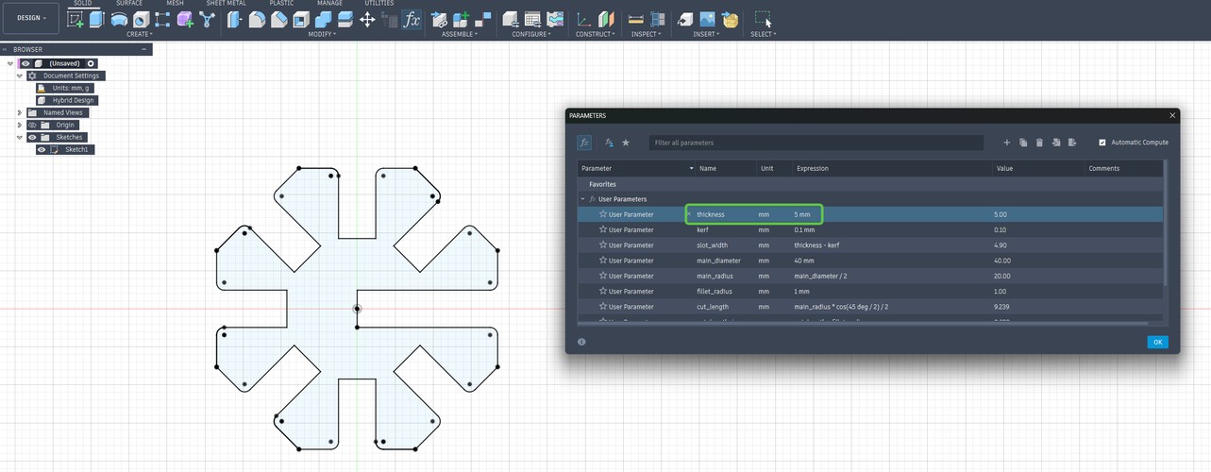This screenshot has width=1211, height=472.
Task: Select the Hole tool in Create
Action: 141,19
